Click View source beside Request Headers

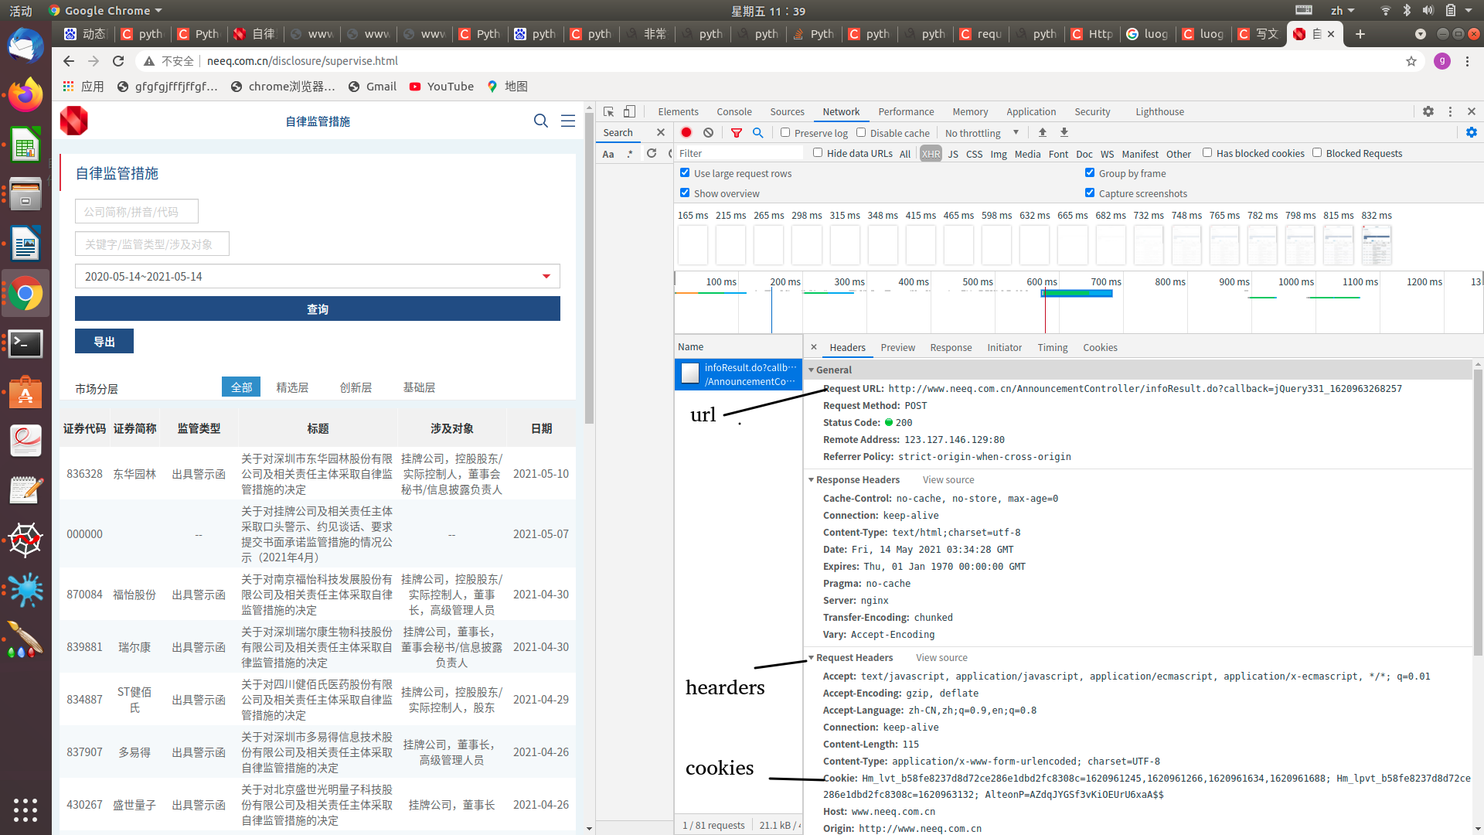pos(941,658)
